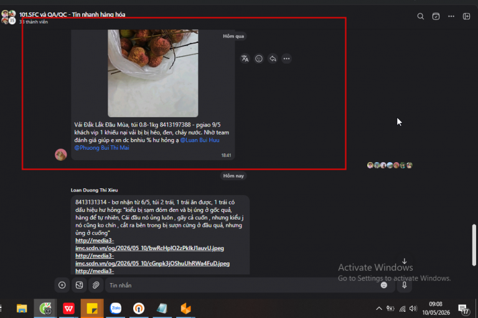Screen dimensions: 478x318
Task: Open File Explorer from the taskbar
Action: pos(22,309)
